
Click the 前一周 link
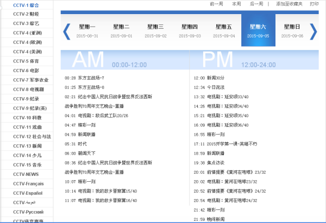(216, 4)
